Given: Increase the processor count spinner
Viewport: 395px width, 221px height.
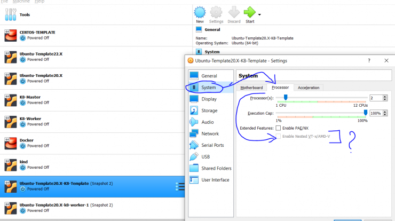Looking at the screenshot, I should coord(385,97).
